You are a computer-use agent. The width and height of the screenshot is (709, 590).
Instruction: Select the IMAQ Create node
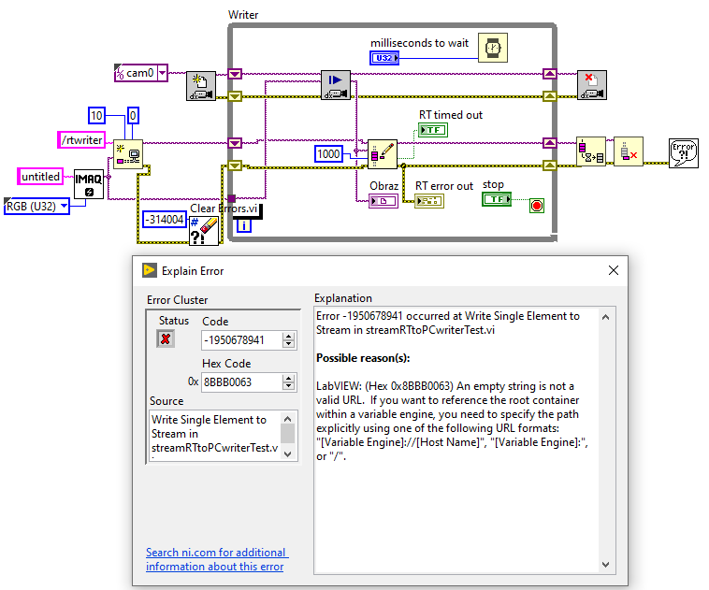[89, 184]
